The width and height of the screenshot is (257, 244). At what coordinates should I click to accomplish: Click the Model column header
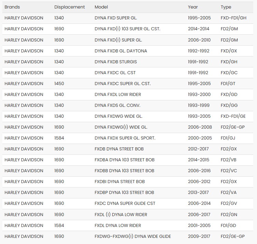(101, 7)
